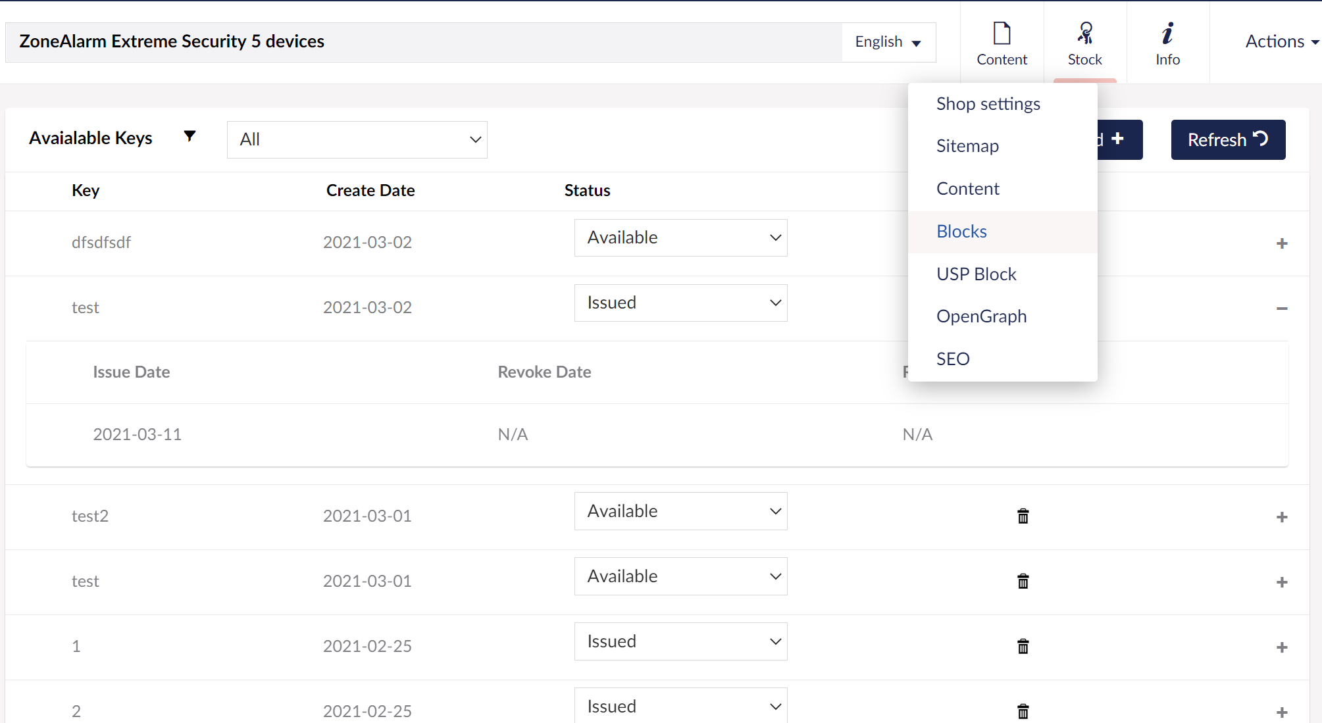Select Content from the dropdown menu
Image resolution: width=1322 pixels, height=723 pixels.
click(1002, 189)
